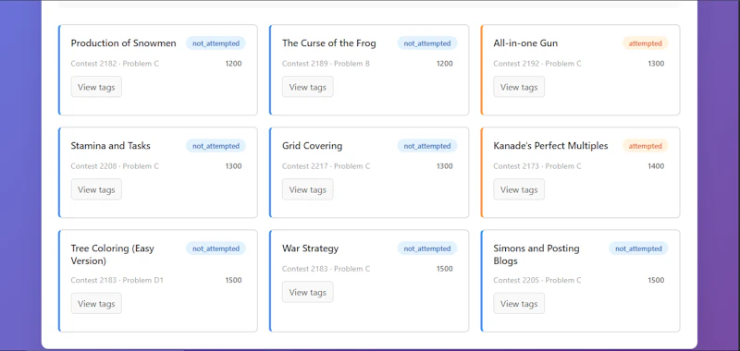This screenshot has width=740, height=351.
Task: Click 'Contest 2217 · Problem C' text
Action: 327,166
